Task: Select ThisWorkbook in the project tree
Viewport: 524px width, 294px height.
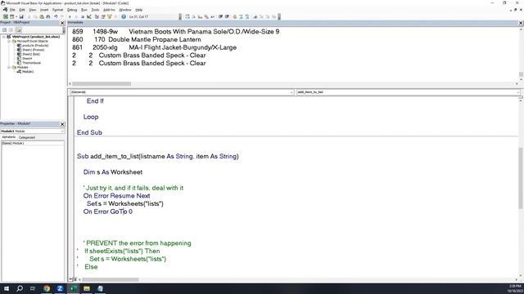Action: coord(31,63)
